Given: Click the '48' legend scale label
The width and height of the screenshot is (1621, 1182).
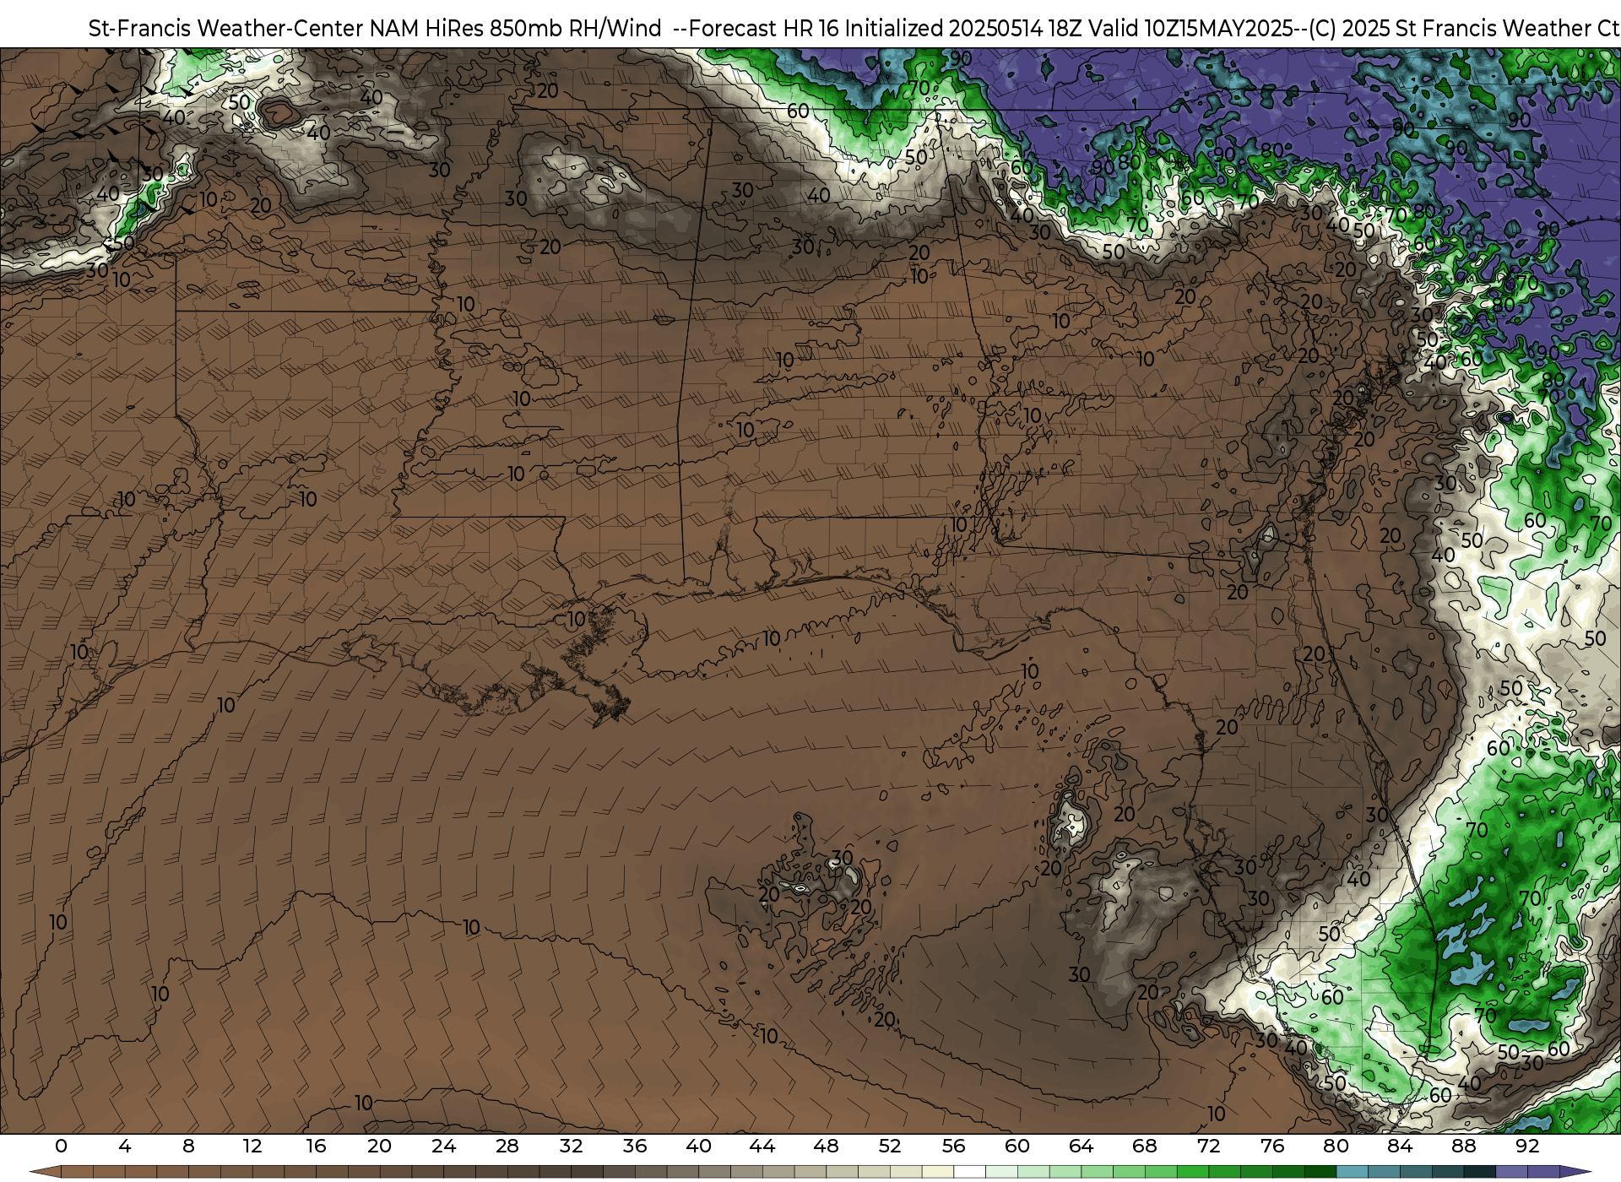Looking at the screenshot, I should (826, 1146).
